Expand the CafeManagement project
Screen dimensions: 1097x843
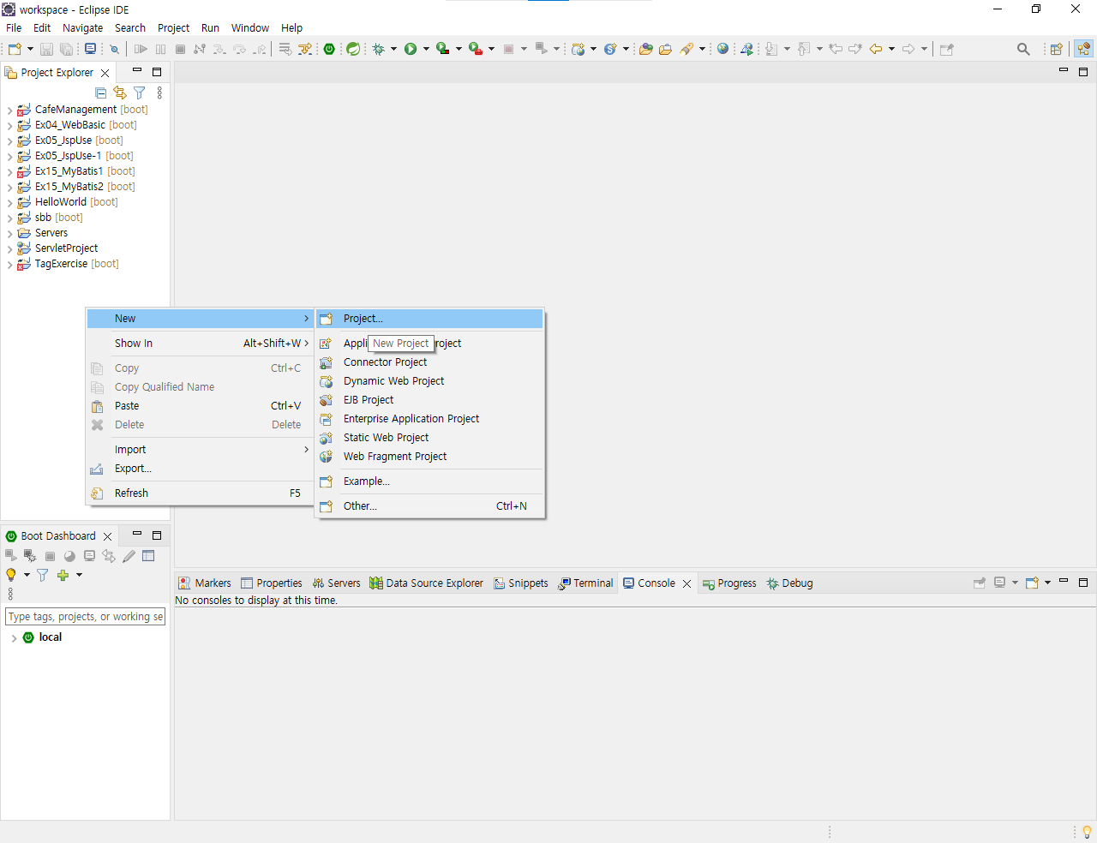point(9,110)
